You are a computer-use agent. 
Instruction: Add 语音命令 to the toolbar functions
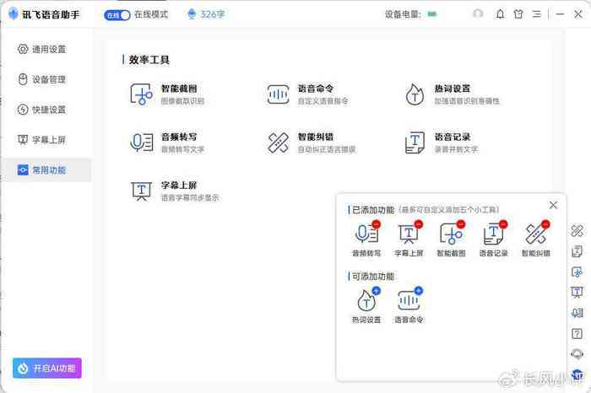(x=419, y=291)
